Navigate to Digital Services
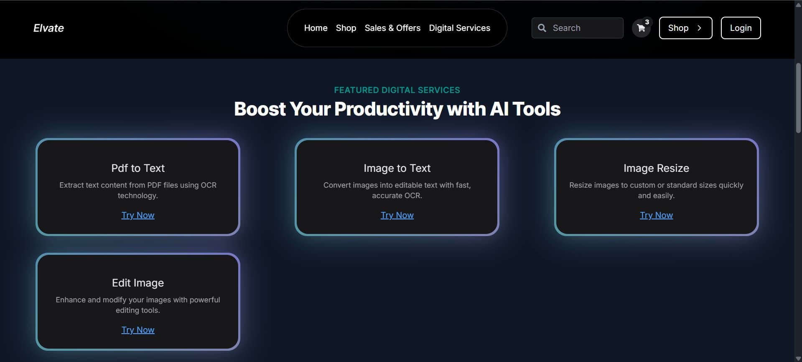Image resolution: width=802 pixels, height=362 pixels. (x=459, y=28)
